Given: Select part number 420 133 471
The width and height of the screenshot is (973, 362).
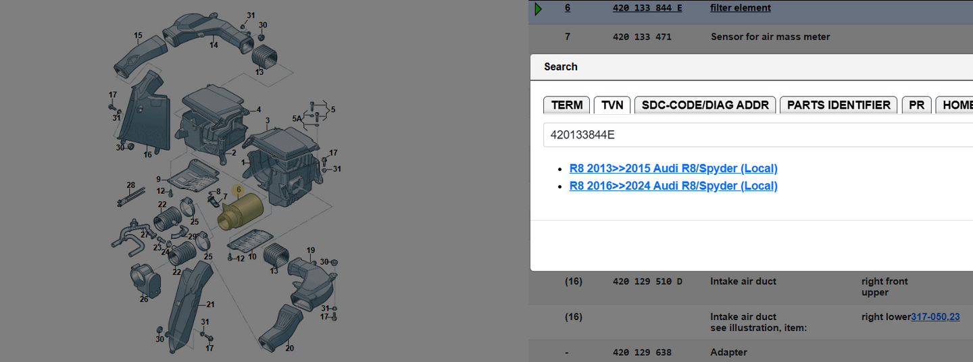Looking at the screenshot, I should [642, 37].
